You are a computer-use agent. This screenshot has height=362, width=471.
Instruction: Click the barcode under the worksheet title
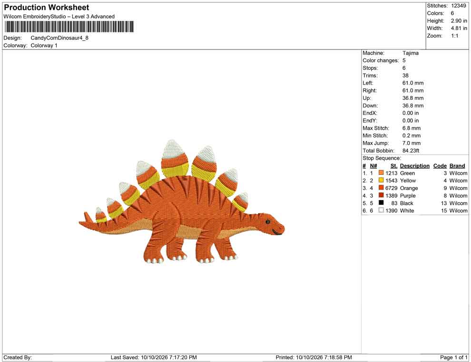point(69,27)
